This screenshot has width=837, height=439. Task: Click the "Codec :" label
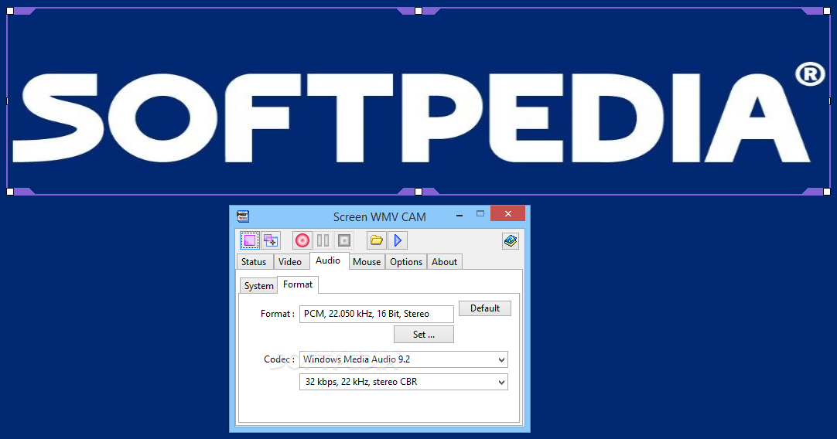pos(279,359)
